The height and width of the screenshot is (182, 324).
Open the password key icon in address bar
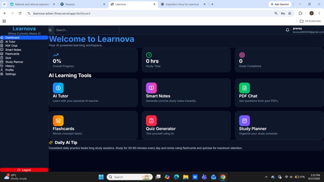[283, 13]
